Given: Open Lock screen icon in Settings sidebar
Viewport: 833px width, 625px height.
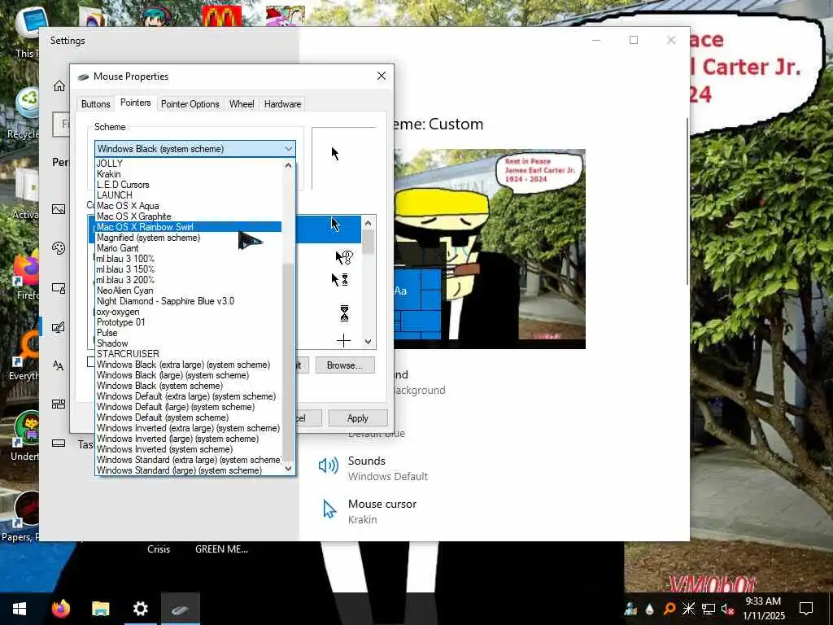Looking at the screenshot, I should (59, 288).
